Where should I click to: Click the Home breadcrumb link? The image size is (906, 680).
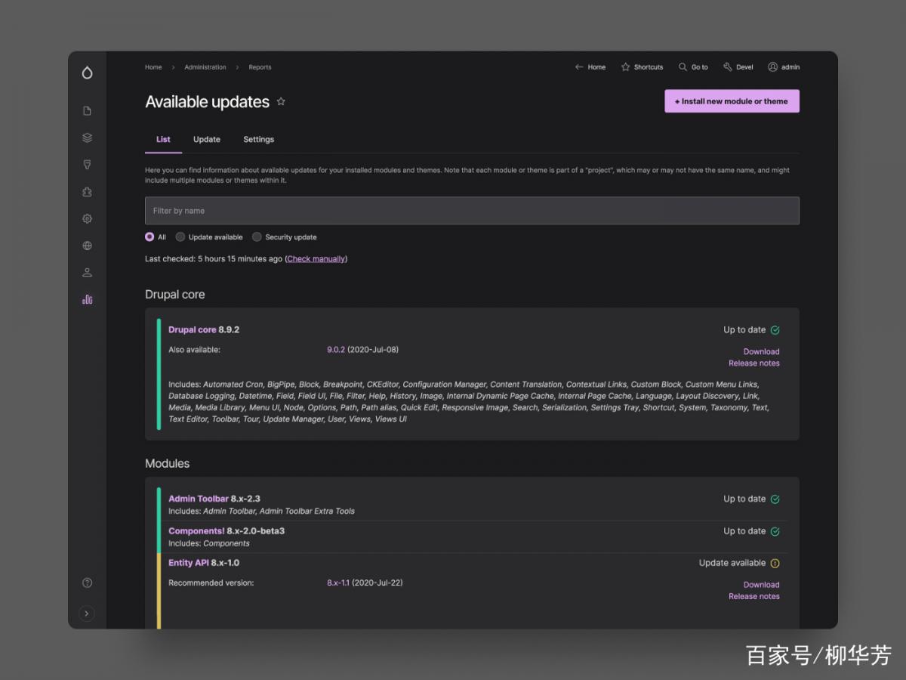[153, 67]
